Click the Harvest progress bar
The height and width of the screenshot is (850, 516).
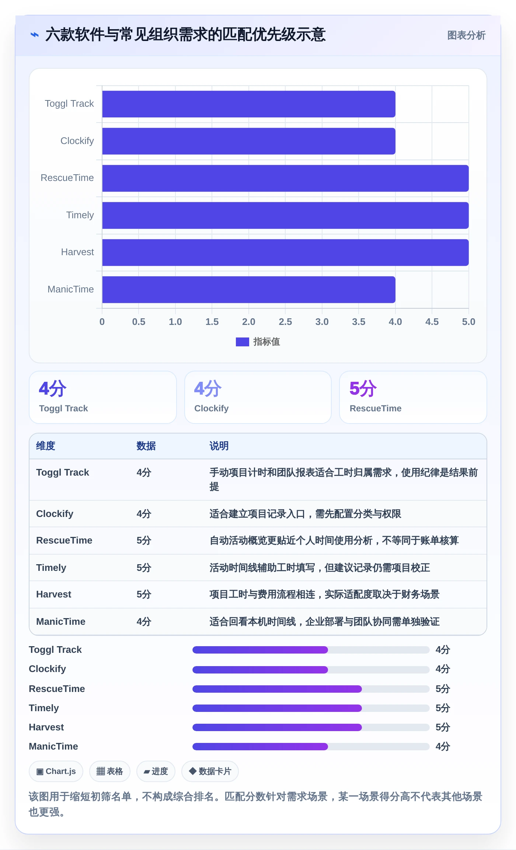pyautogui.click(x=311, y=727)
